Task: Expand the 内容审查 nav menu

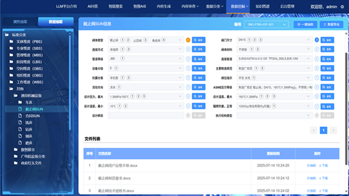Action: point(190,7)
